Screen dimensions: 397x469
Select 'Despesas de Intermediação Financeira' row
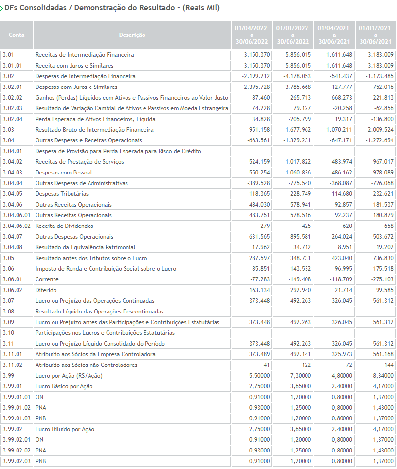[198, 76]
